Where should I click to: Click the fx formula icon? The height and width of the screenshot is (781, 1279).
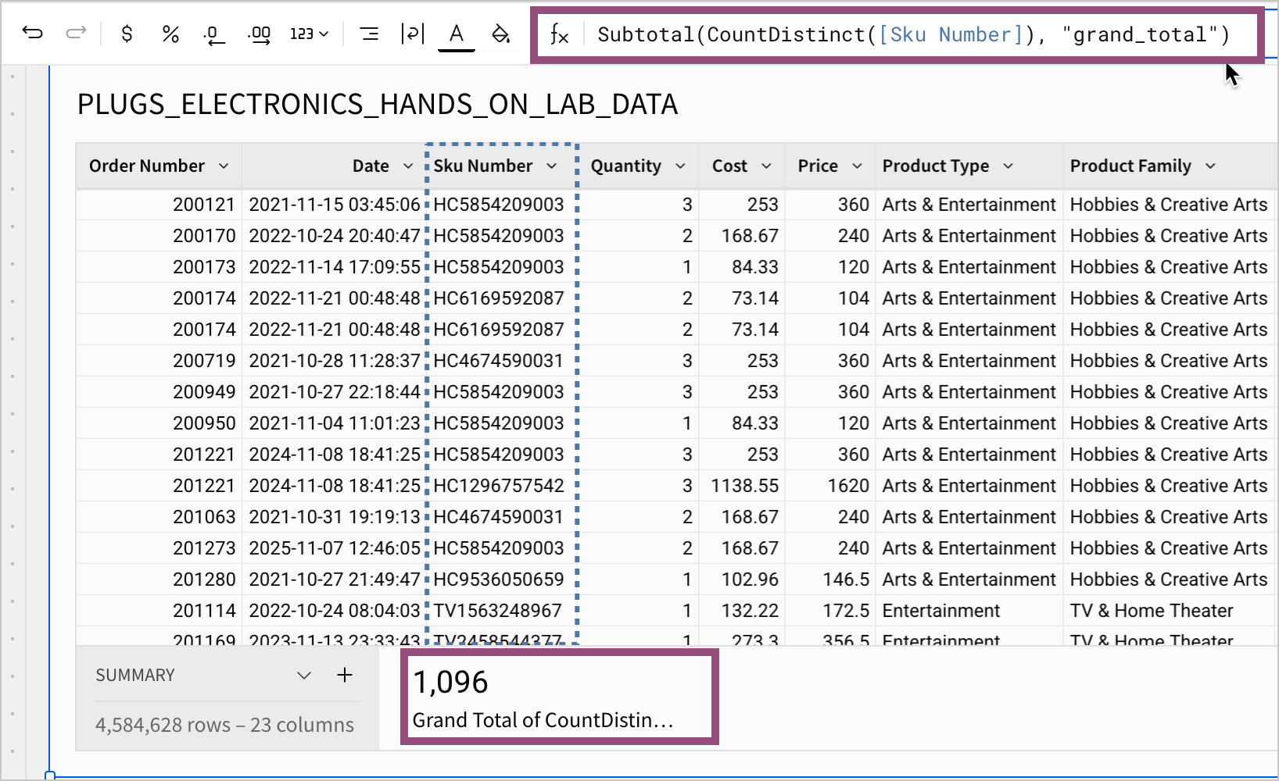[559, 34]
